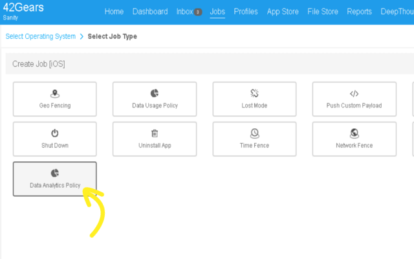Select the Lost Mode label

[x=254, y=106]
